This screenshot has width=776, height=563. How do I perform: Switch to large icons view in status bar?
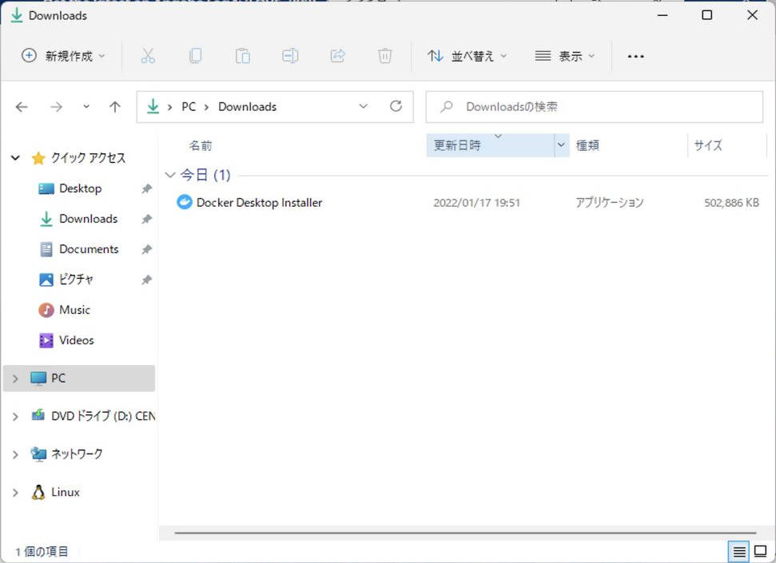[x=761, y=552]
